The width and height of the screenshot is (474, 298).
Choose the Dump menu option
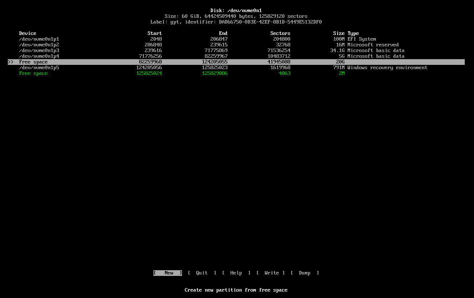[305, 273]
